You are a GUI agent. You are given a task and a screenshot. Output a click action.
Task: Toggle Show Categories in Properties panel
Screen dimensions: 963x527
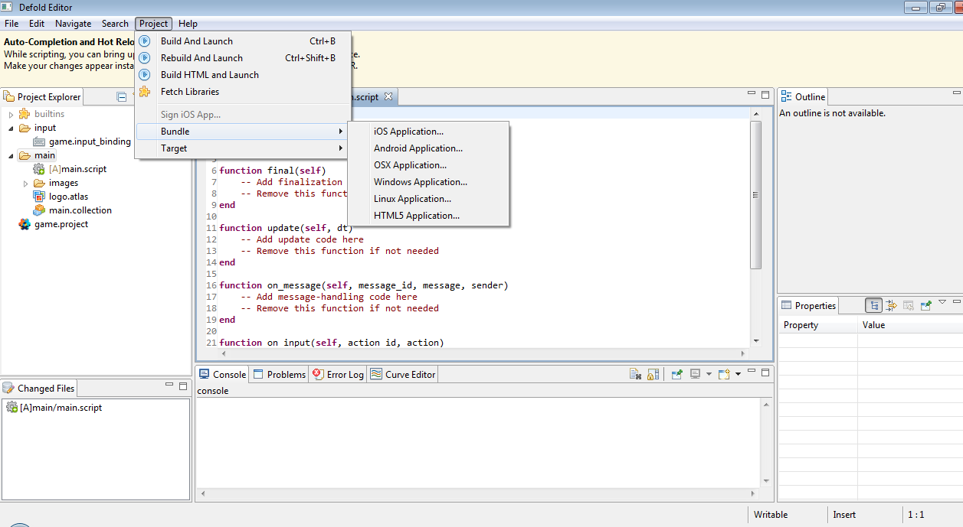click(x=873, y=305)
